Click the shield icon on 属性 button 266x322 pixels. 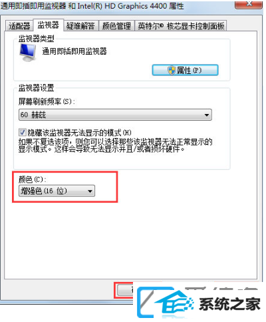(172, 71)
